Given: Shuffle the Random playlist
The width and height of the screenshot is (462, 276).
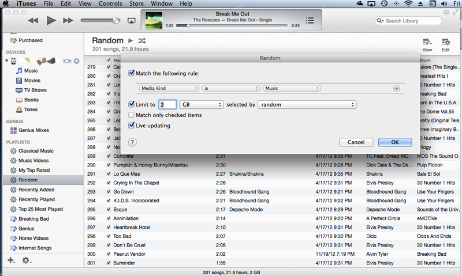Looking at the screenshot, I should (142, 40).
